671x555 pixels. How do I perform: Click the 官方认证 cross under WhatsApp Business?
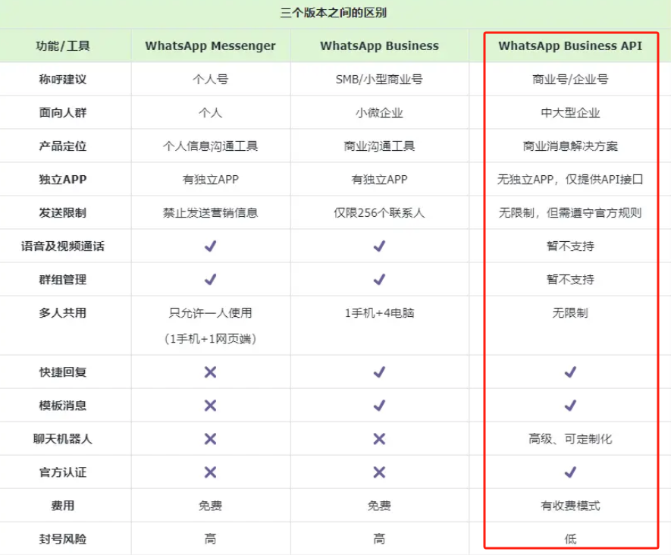[x=379, y=472]
